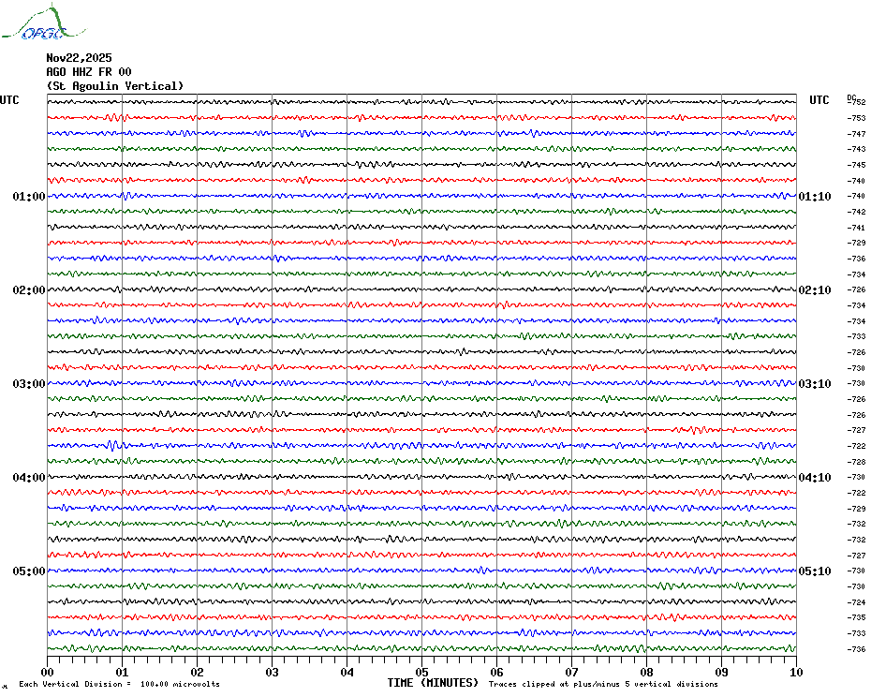This screenshot has height=697, width=871.
Task: Click the 10 minute axis label
Action: point(797,672)
